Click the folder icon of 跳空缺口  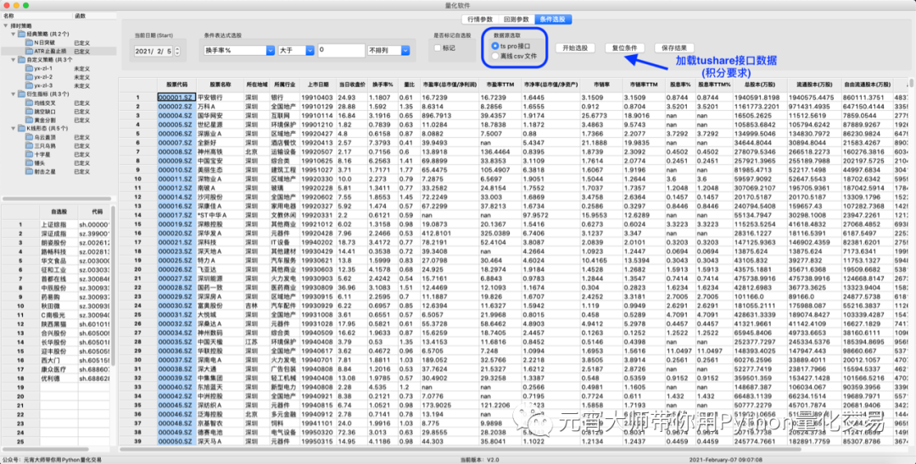click(29, 111)
